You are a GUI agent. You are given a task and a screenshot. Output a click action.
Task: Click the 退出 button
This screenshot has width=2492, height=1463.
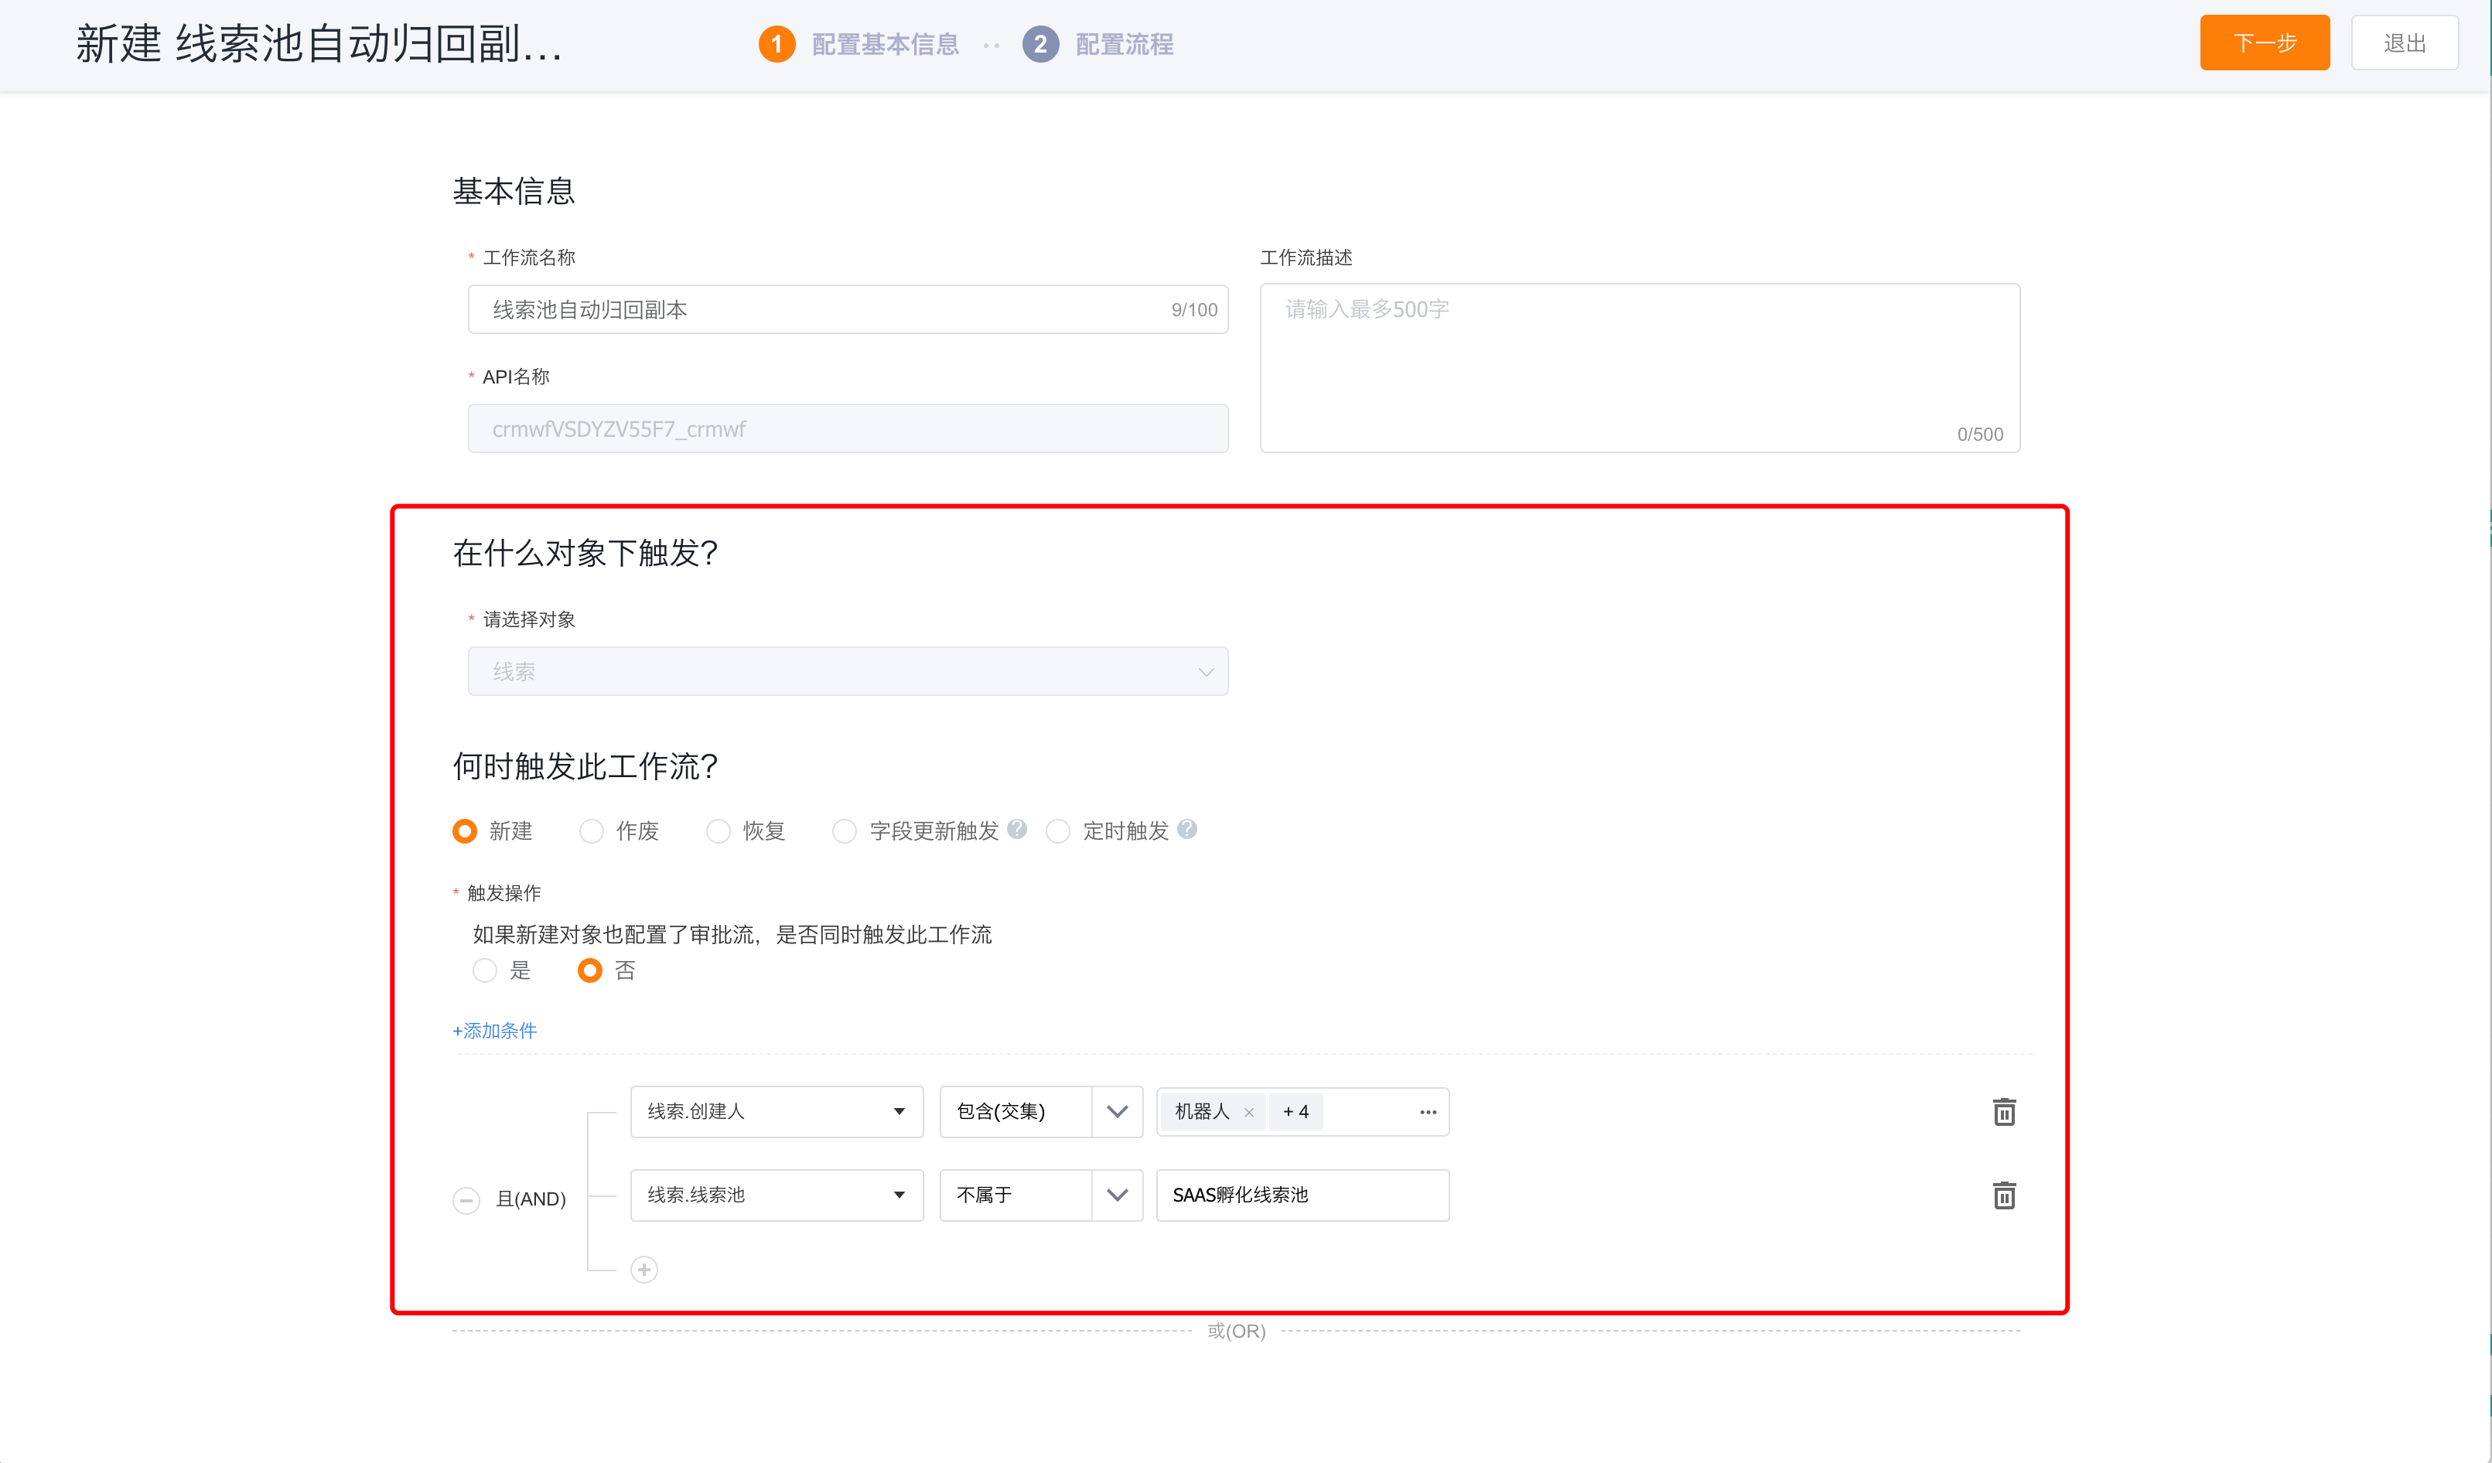tap(2404, 43)
